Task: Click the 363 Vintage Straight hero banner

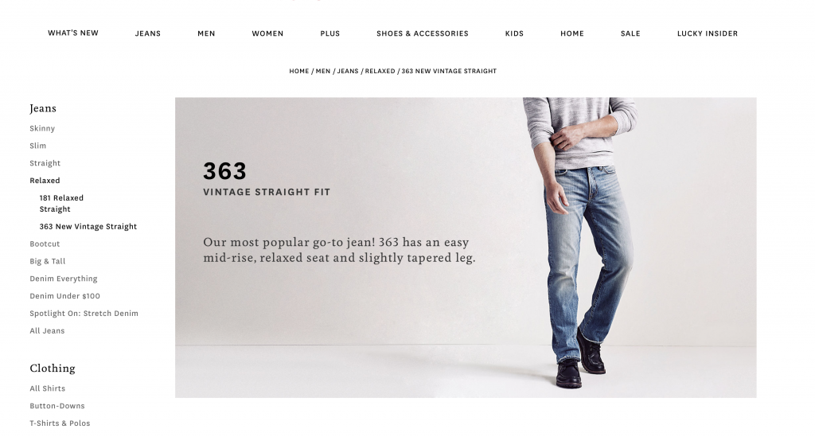Action: (466, 248)
